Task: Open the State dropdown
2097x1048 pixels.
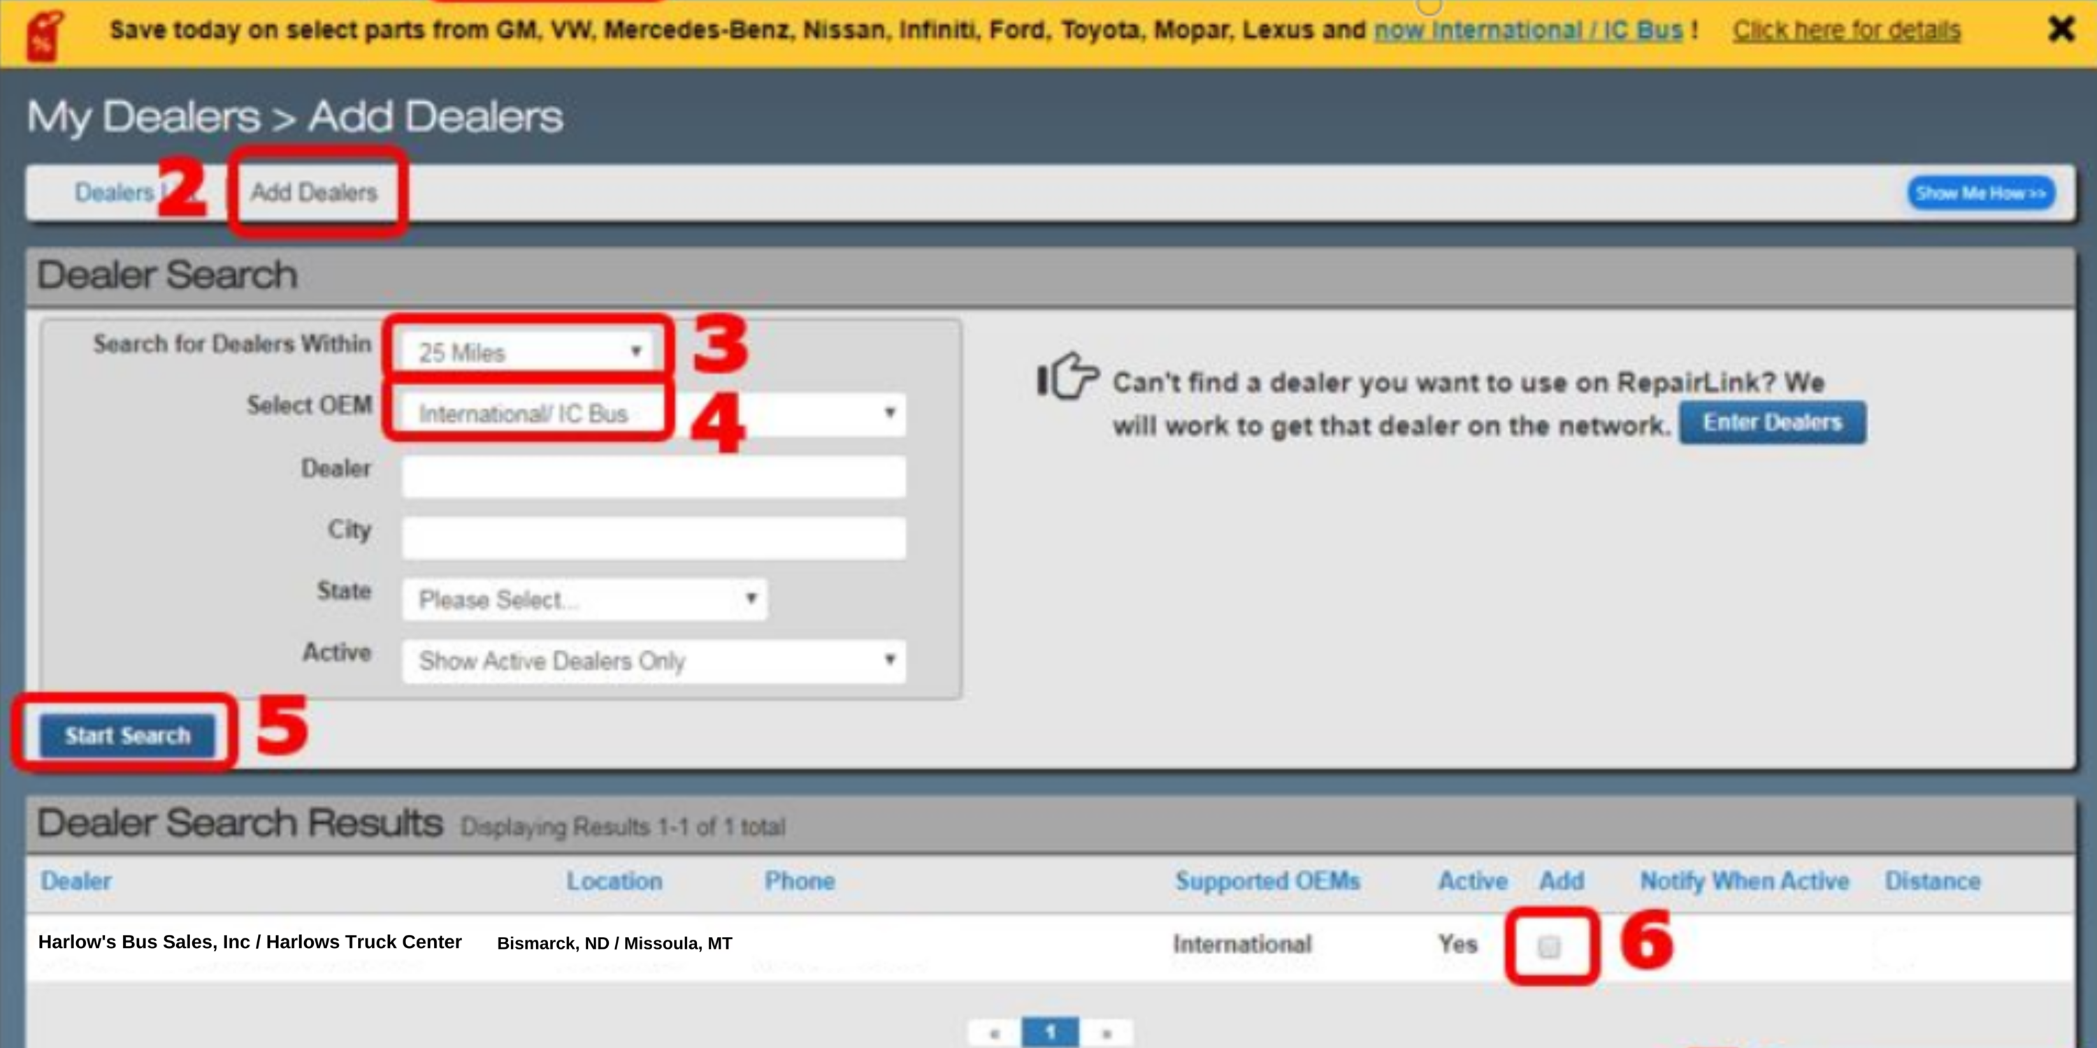Action: coord(584,599)
